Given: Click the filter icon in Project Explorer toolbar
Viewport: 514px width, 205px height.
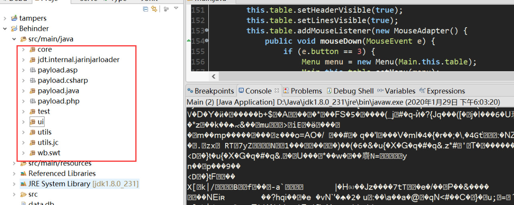Looking at the screenshot, I should click(166, 9).
